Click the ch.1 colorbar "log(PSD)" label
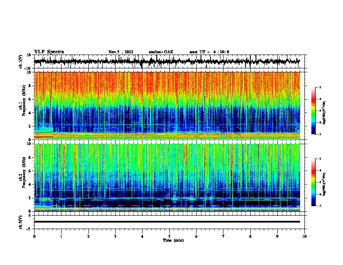Screen dimensions: 343x265 tap(324, 113)
